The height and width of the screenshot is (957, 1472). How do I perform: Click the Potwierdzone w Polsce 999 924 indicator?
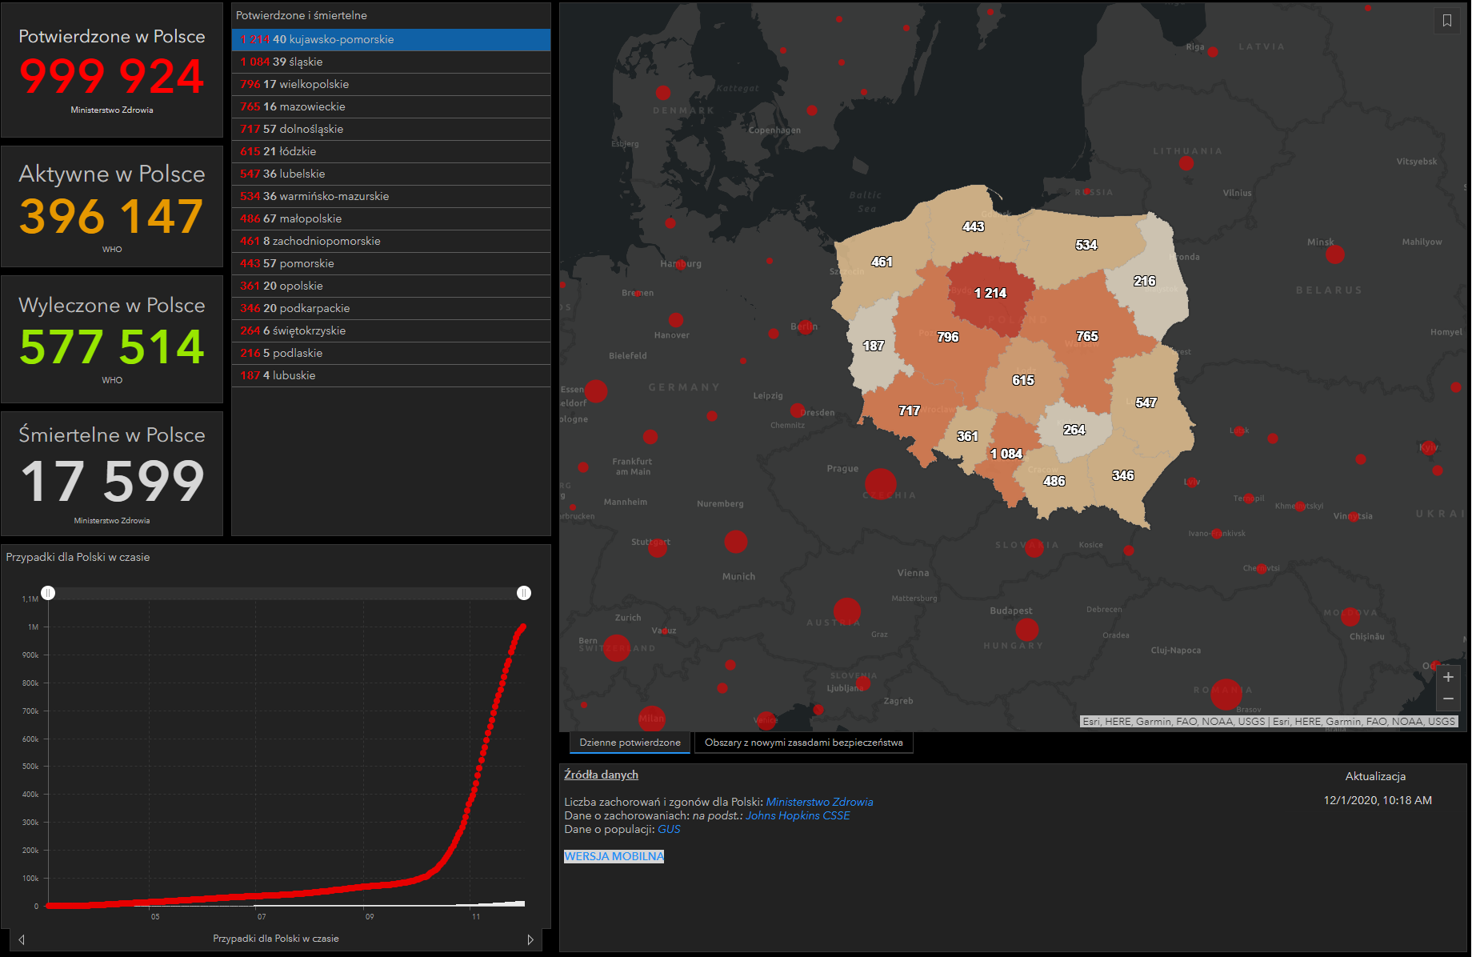point(112,70)
